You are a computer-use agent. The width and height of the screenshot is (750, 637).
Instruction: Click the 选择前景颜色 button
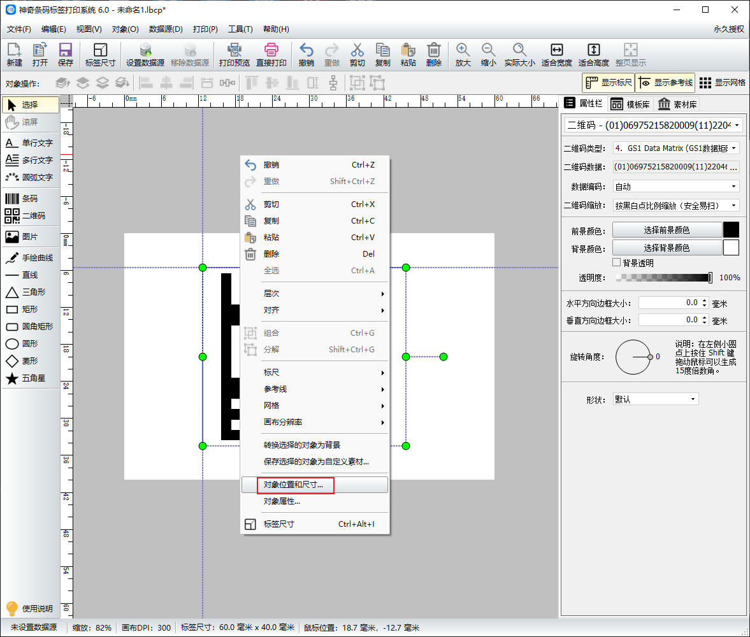(667, 230)
